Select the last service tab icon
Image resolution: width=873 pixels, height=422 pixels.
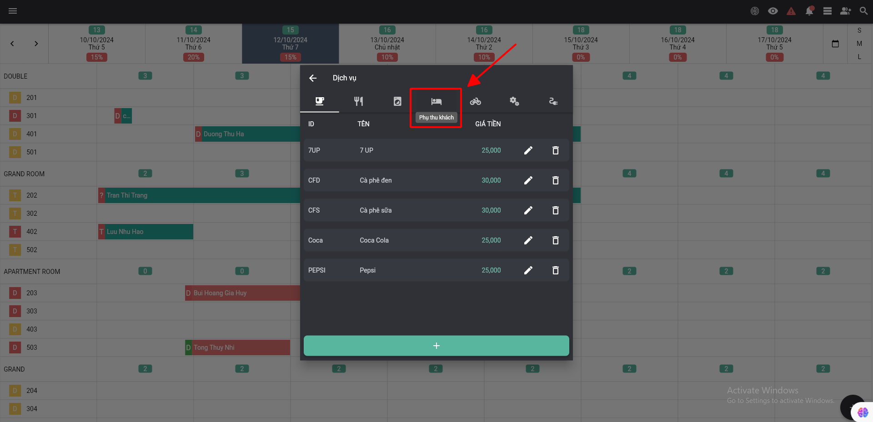pos(553,101)
